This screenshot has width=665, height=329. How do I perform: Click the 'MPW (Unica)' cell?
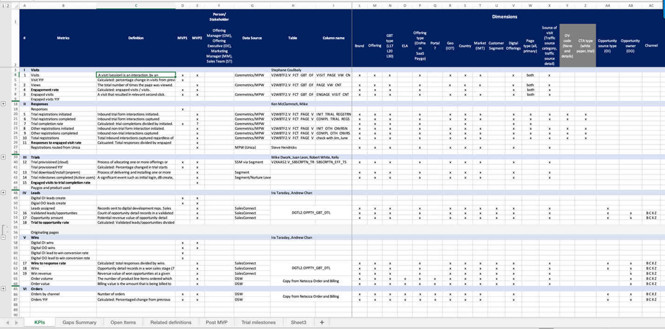252,148
